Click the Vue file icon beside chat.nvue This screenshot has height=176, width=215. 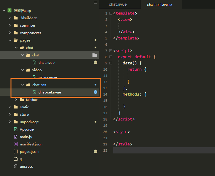point(34,63)
